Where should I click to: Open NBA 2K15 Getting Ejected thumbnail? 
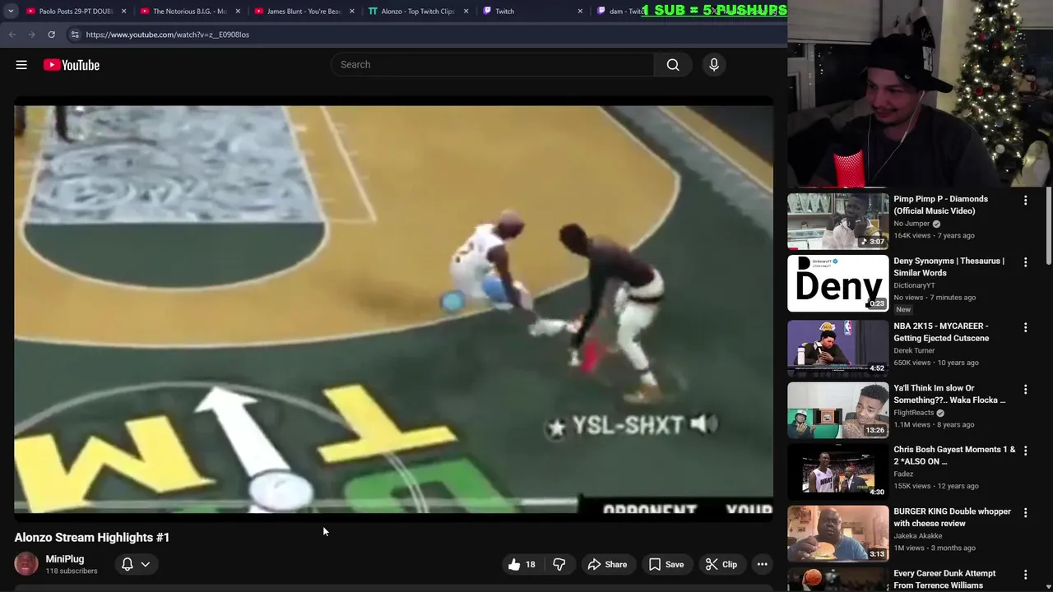click(838, 347)
